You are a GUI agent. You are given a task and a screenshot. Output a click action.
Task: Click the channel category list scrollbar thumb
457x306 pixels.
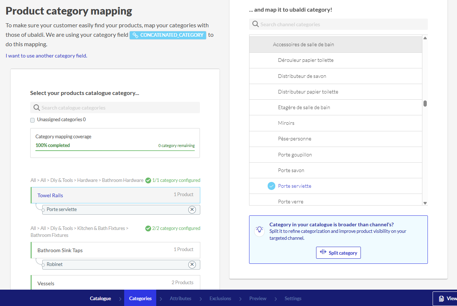click(425, 103)
